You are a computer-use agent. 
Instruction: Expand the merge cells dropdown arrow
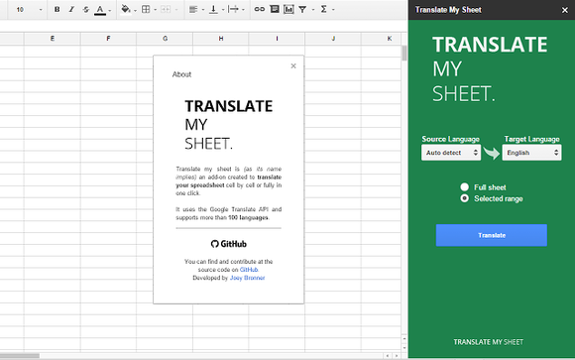175,10
